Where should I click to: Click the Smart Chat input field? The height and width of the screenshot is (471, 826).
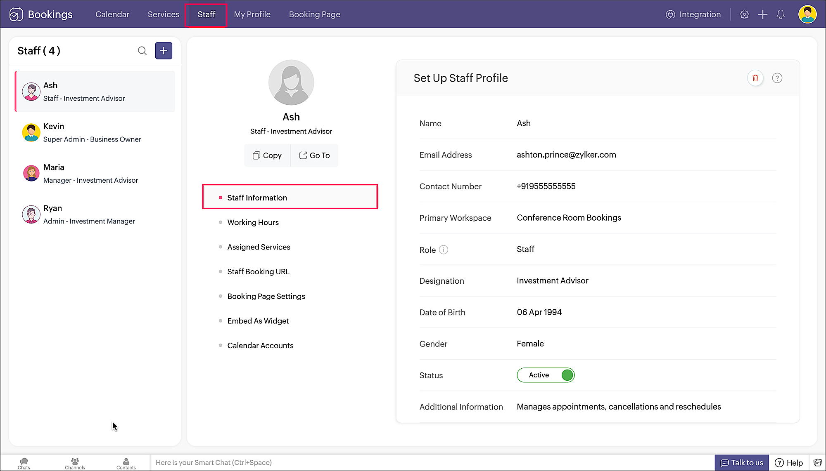click(x=432, y=463)
